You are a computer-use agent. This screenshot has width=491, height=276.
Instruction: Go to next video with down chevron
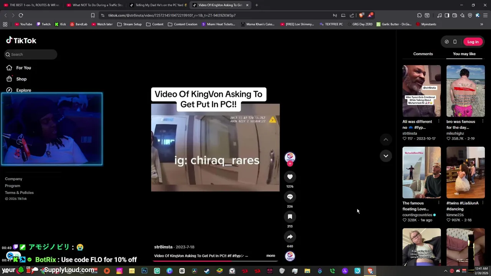pyautogui.click(x=386, y=156)
